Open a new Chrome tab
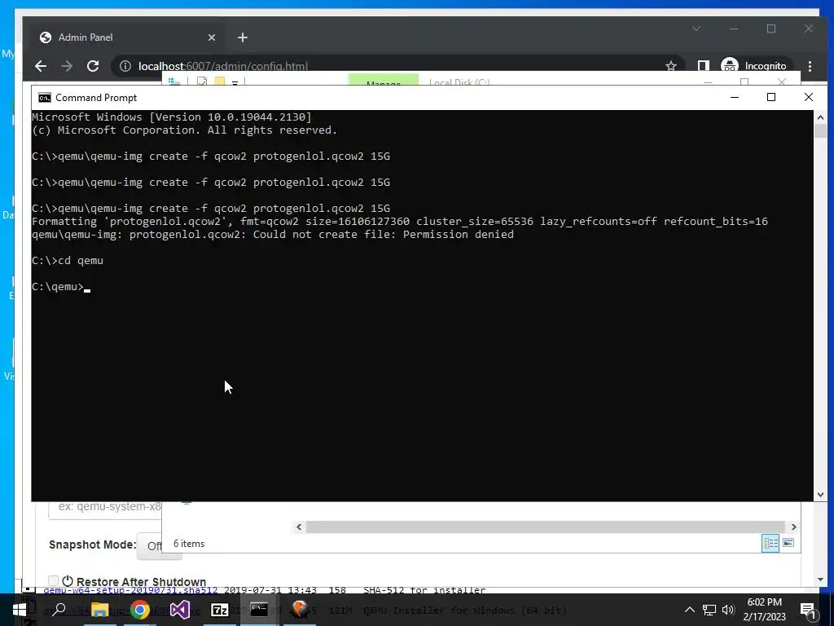Viewport: 834px width, 626px height. [243, 37]
